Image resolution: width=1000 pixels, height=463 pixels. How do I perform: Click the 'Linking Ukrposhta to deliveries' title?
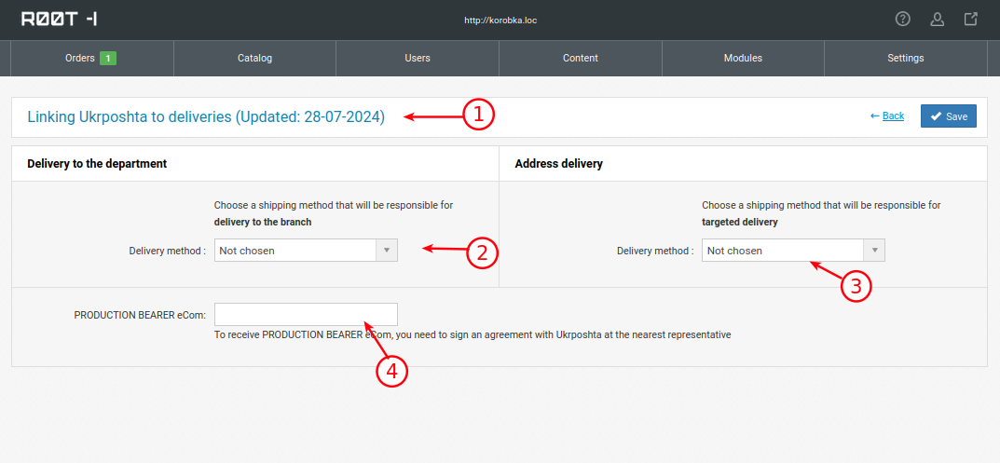coord(206,116)
